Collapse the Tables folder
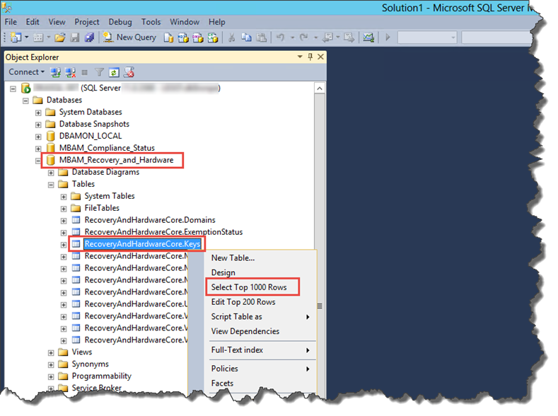This screenshot has height=416, width=558. [x=51, y=185]
